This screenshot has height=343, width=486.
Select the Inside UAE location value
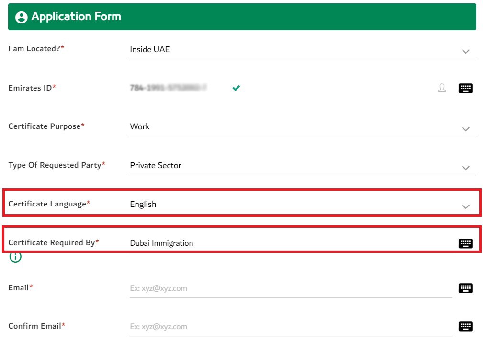coord(150,50)
